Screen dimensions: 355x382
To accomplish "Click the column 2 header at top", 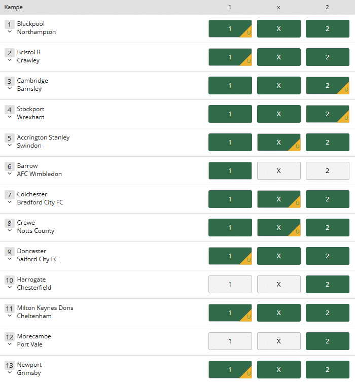I will (x=327, y=7).
